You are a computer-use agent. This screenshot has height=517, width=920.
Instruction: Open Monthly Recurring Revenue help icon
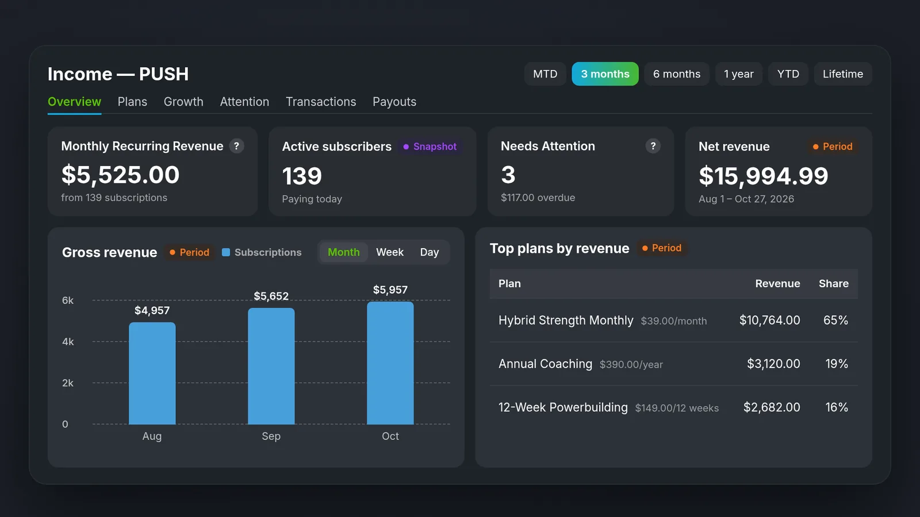coord(236,146)
